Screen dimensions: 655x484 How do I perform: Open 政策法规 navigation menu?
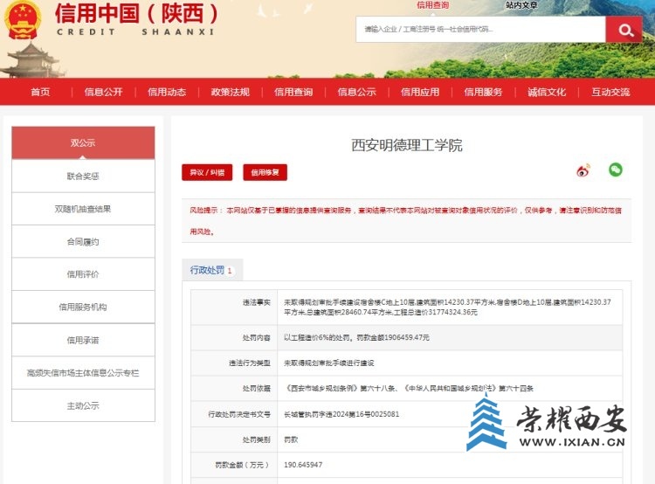pyautogui.click(x=231, y=92)
